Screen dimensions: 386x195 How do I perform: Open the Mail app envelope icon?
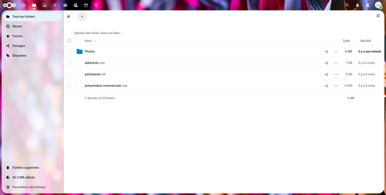[x=65, y=5]
